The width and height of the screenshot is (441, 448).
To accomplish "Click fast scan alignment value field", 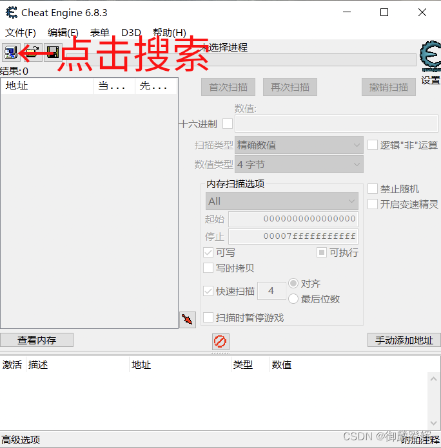I will tap(271, 291).
